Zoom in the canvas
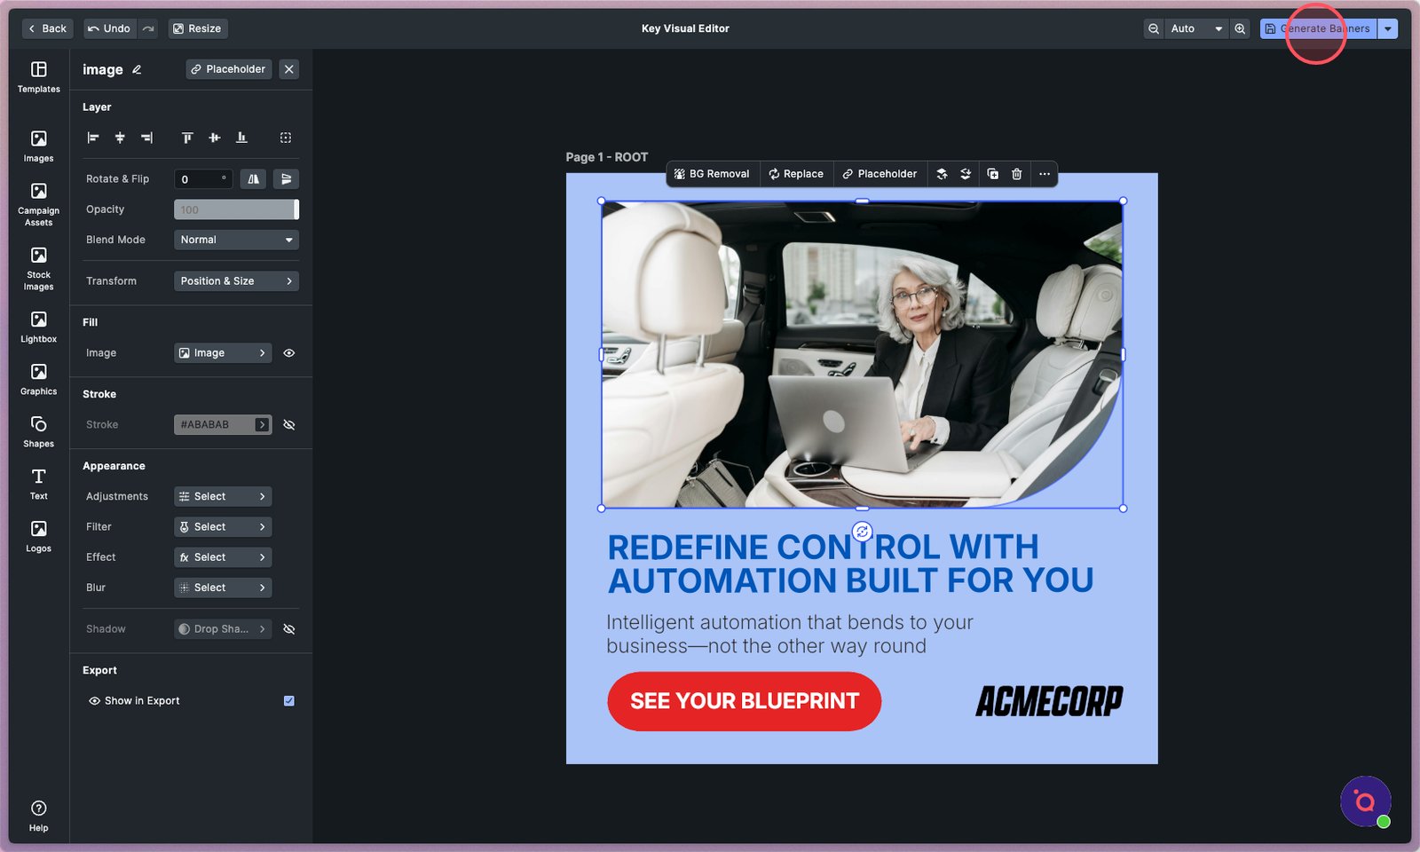 (x=1241, y=28)
